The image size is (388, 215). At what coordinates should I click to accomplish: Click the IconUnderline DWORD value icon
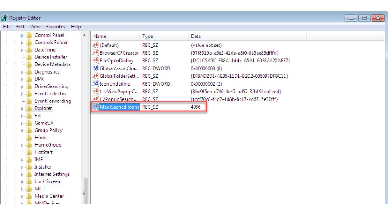point(96,83)
